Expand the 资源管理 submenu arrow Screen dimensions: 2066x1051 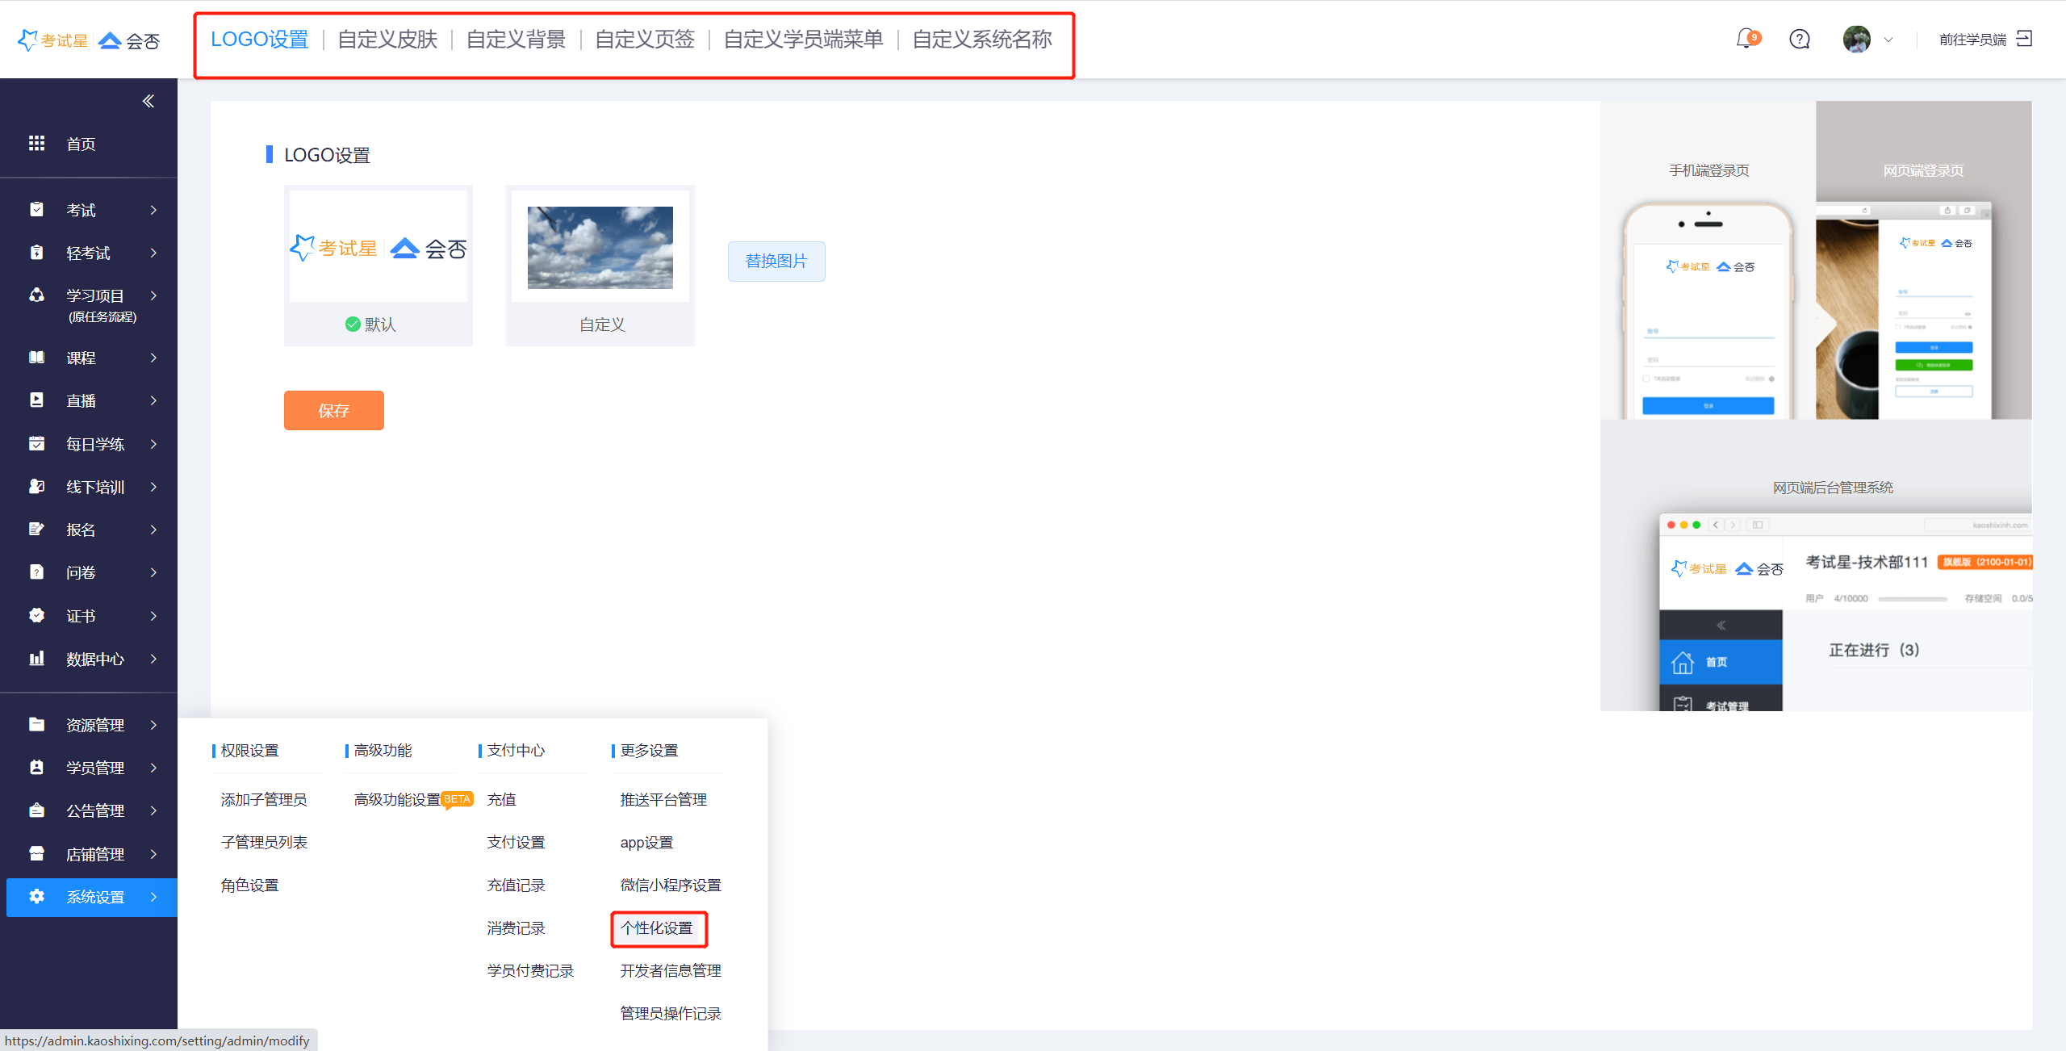[153, 725]
